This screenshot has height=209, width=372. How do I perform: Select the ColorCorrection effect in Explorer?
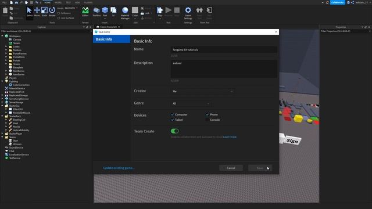point(19,85)
